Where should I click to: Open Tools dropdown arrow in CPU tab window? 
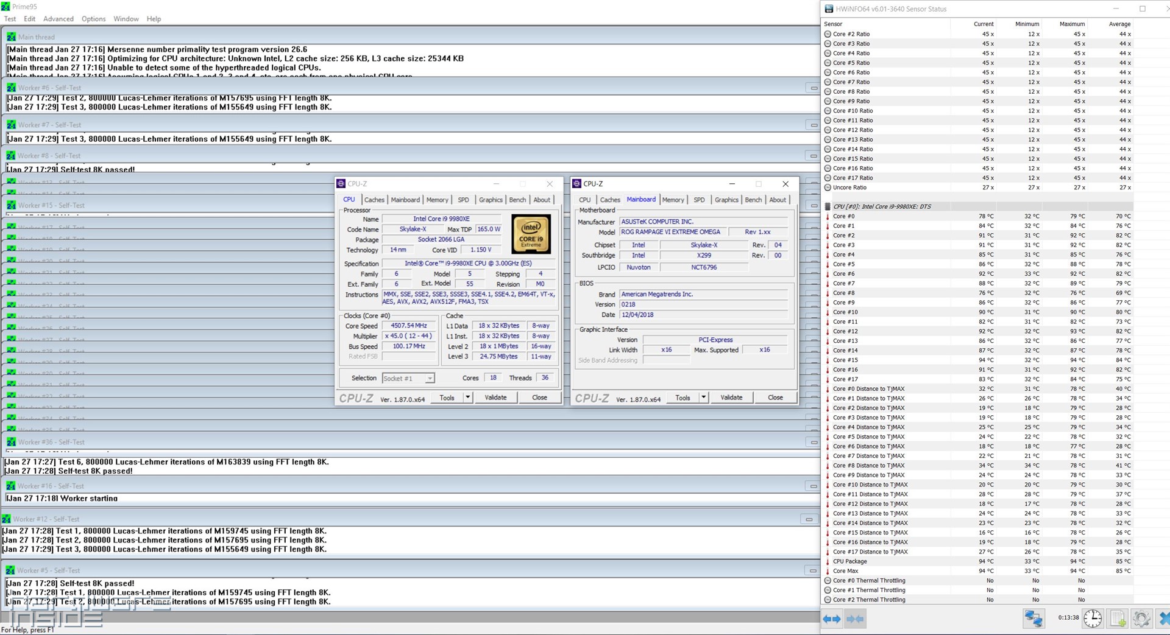point(467,398)
